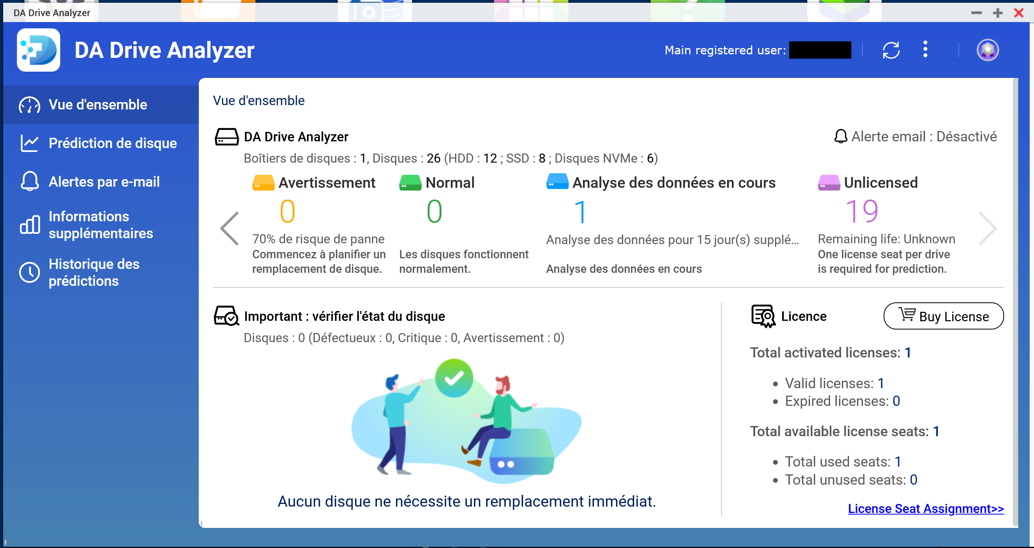Click the Informations supplémentaires bar chart icon
Image resolution: width=1034 pixels, height=548 pixels.
coord(29,224)
